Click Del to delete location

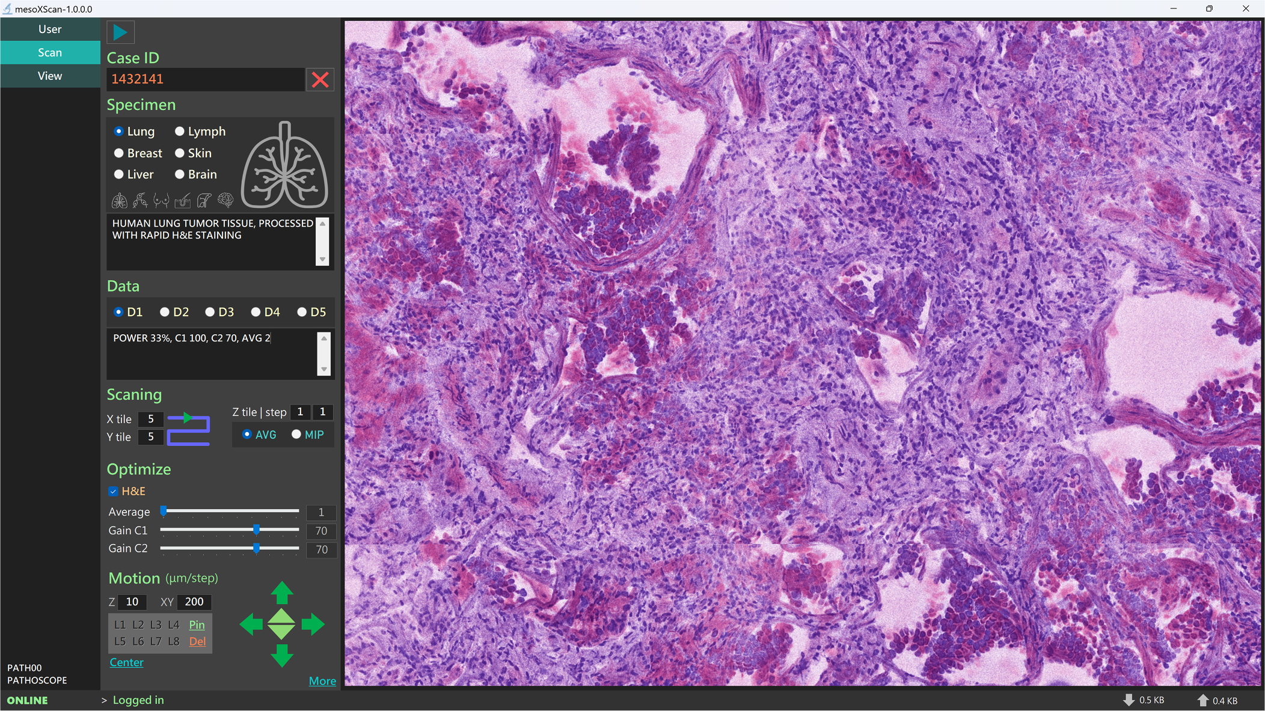(197, 641)
